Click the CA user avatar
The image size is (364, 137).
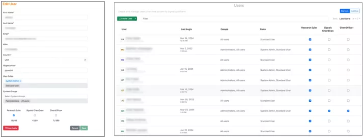123,39
